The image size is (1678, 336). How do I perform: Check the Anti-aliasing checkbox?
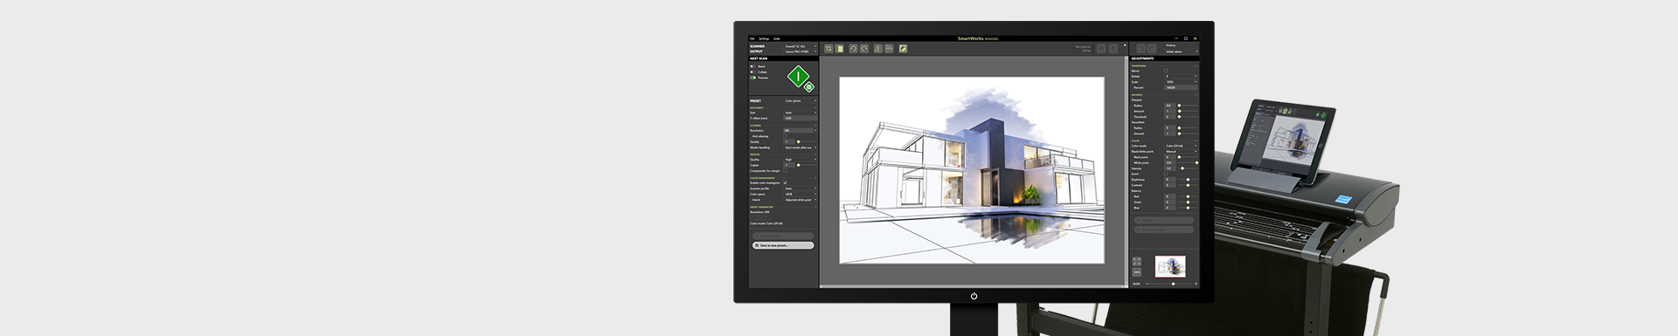(x=786, y=136)
